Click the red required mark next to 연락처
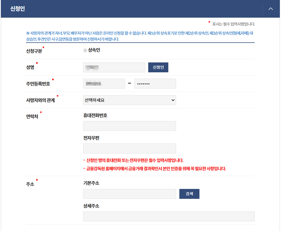Screen dimensions: 281x231 pos(40,112)
